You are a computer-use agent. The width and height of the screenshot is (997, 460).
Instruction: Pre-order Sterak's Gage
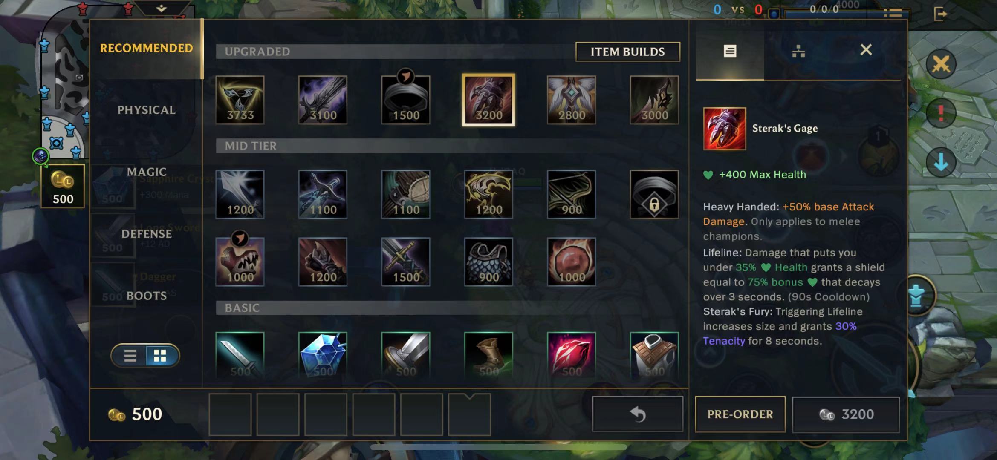pyautogui.click(x=740, y=414)
